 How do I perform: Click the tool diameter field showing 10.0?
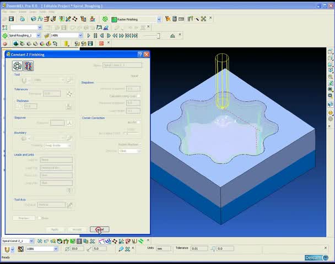(77, 249)
